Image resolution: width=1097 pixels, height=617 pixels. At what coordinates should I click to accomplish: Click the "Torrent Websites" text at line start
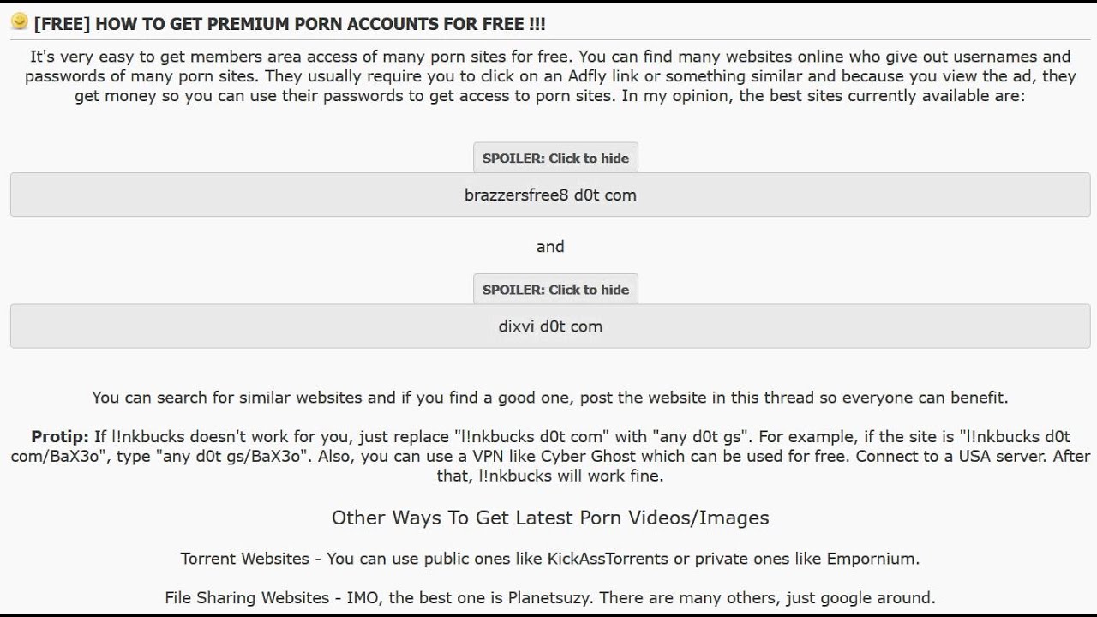[244, 559]
